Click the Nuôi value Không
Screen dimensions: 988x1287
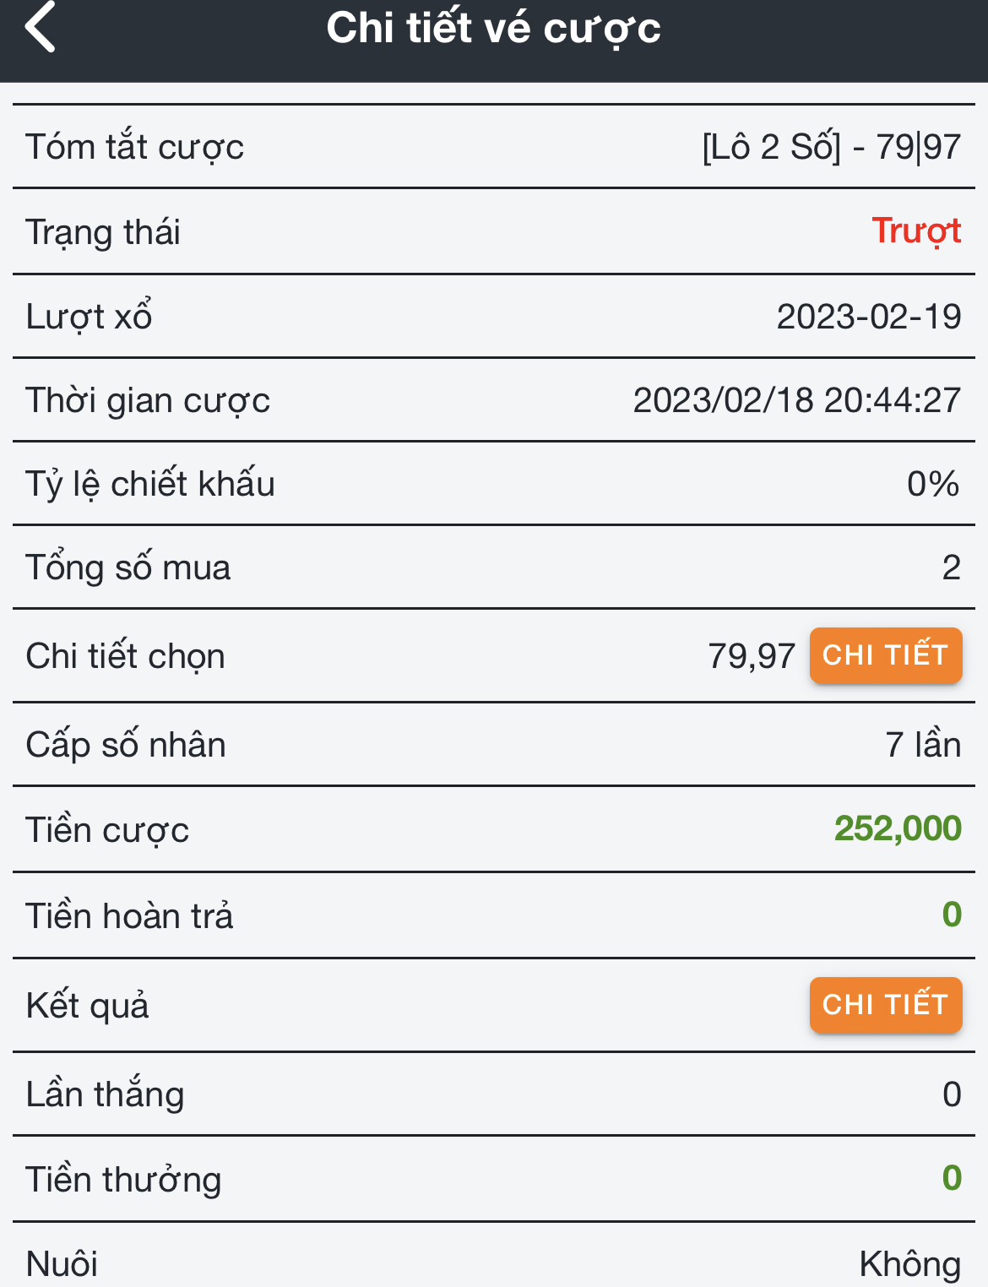coord(909,1264)
